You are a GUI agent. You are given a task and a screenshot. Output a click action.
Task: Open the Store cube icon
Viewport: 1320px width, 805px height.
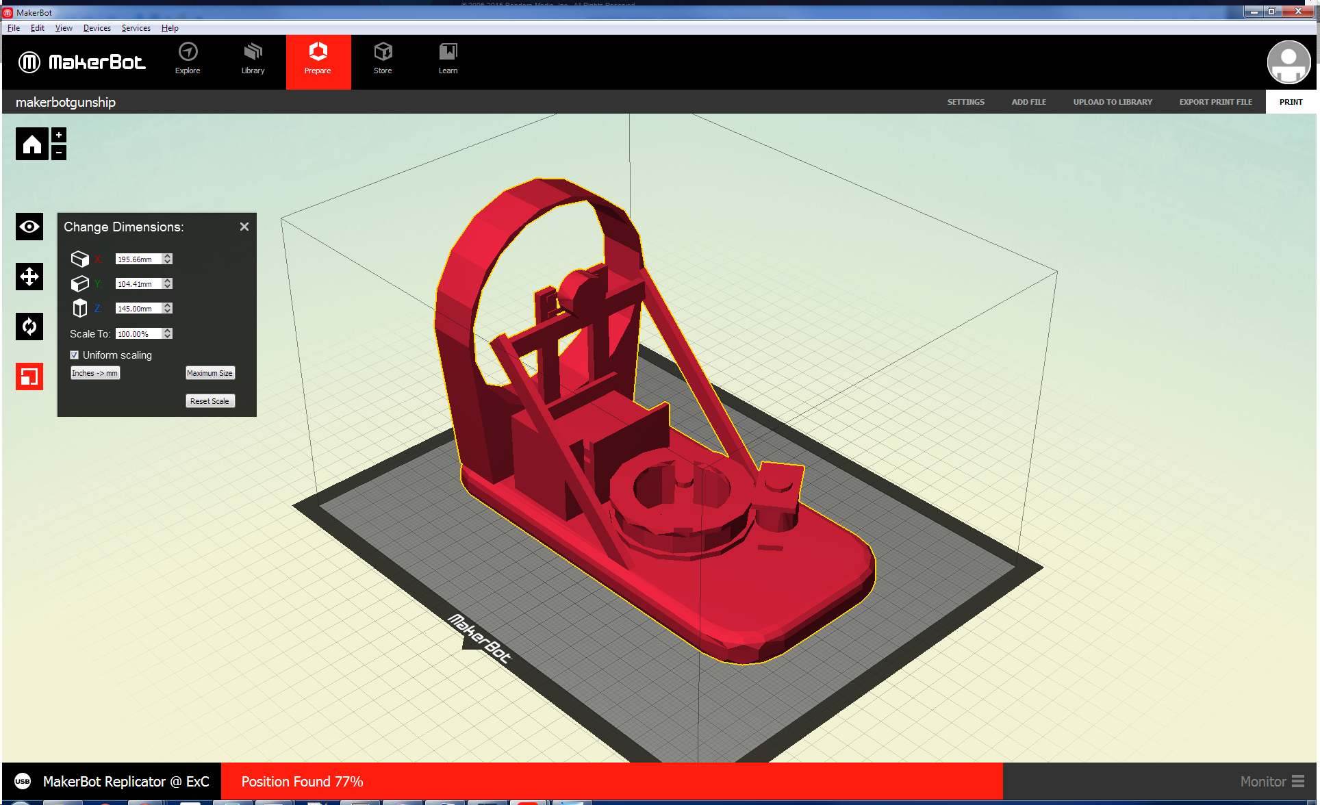(x=383, y=52)
